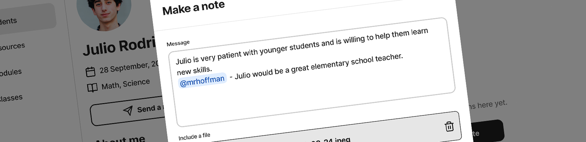Click the black button behind the dialog
The width and height of the screenshot is (586, 142).
pos(487,131)
